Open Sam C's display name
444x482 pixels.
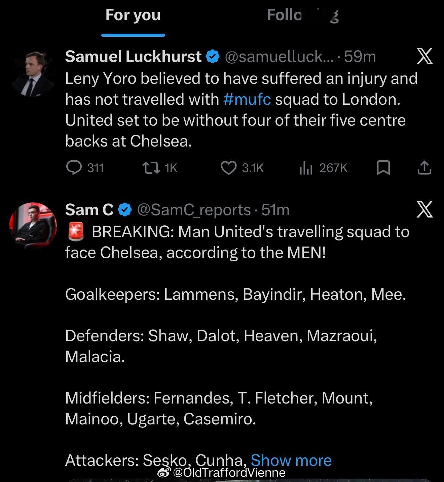(89, 210)
